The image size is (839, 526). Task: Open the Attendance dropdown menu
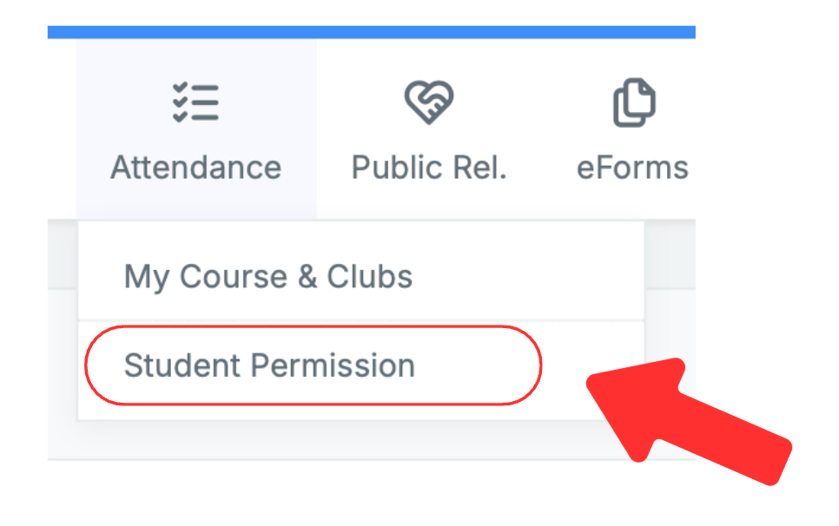coord(195,167)
